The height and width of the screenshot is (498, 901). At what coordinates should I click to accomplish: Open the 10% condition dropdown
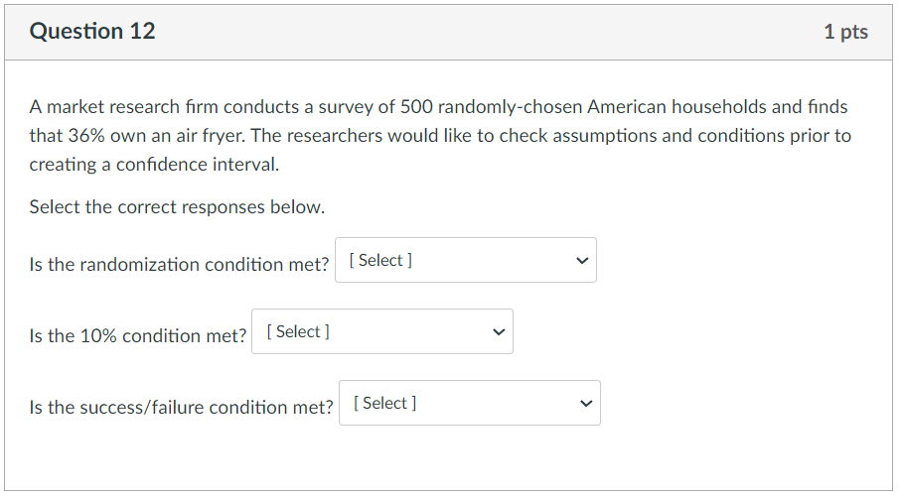click(381, 331)
